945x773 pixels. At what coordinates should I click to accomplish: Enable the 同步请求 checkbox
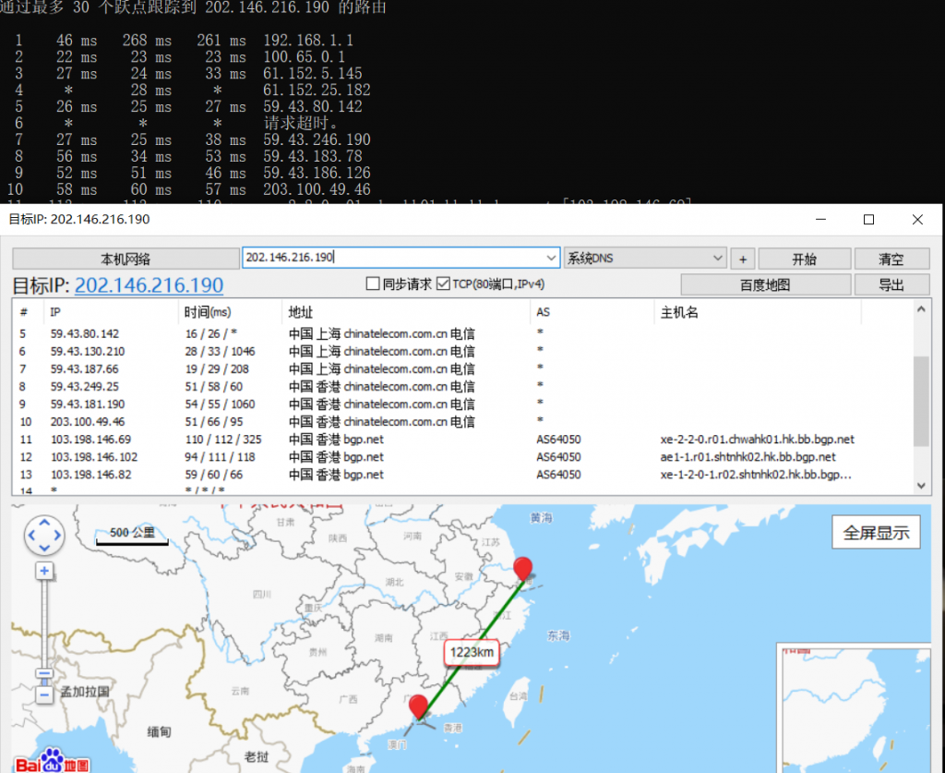pos(374,284)
